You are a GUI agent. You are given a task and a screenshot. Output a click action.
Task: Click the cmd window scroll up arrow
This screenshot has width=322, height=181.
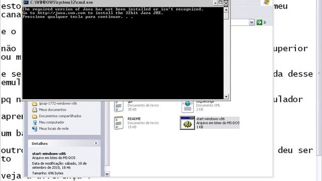[x=226, y=10]
